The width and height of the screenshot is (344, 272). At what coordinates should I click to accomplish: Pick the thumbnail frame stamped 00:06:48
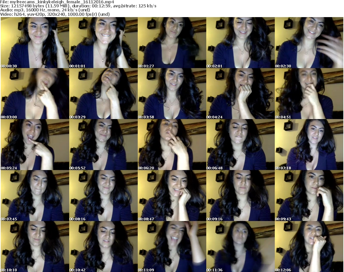coord(241,145)
